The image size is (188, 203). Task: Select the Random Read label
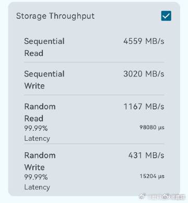[40, 112]
